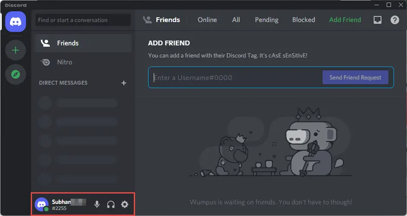Mute microphone in user panel

tap(97, 204)
